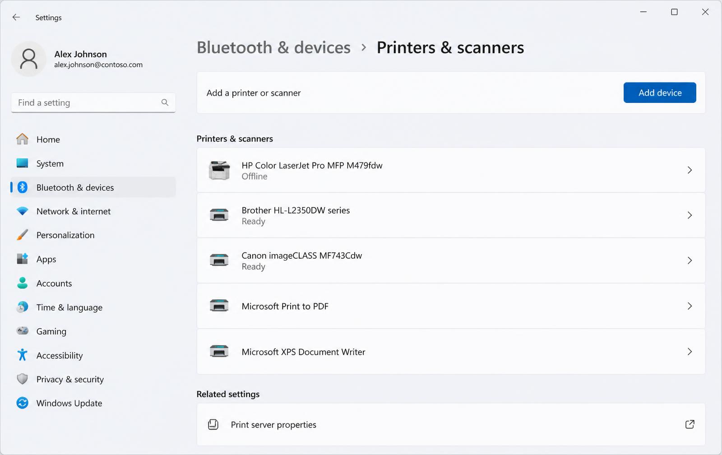Expand Microsoft Print to PDF chevron

pos(690,306)
